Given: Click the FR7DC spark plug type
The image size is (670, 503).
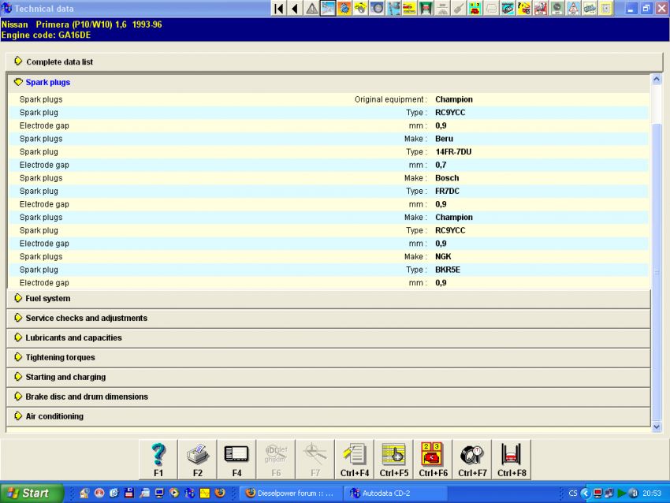Looking at the screenshot, I should (x=447, y=191).
